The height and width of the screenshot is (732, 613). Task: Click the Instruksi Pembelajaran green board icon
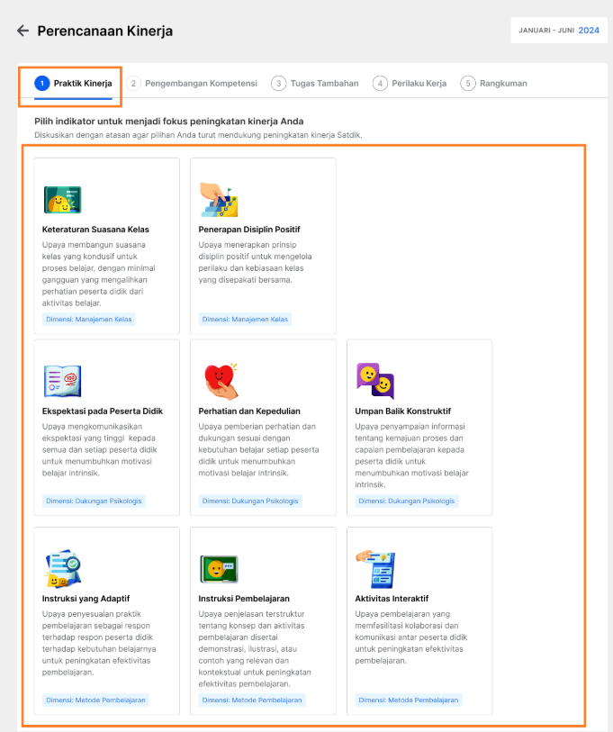click(x=219, y=569)
